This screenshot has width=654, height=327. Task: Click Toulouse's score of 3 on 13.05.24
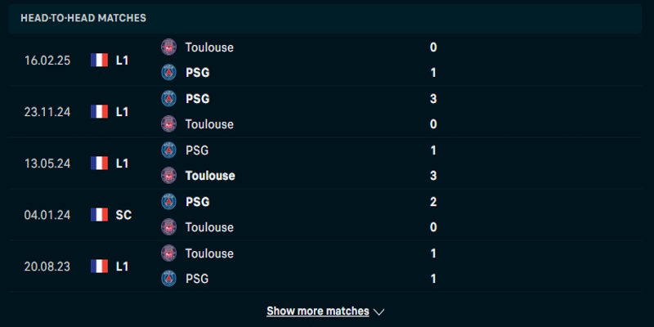pyautogui.click(x=433, y=176)
